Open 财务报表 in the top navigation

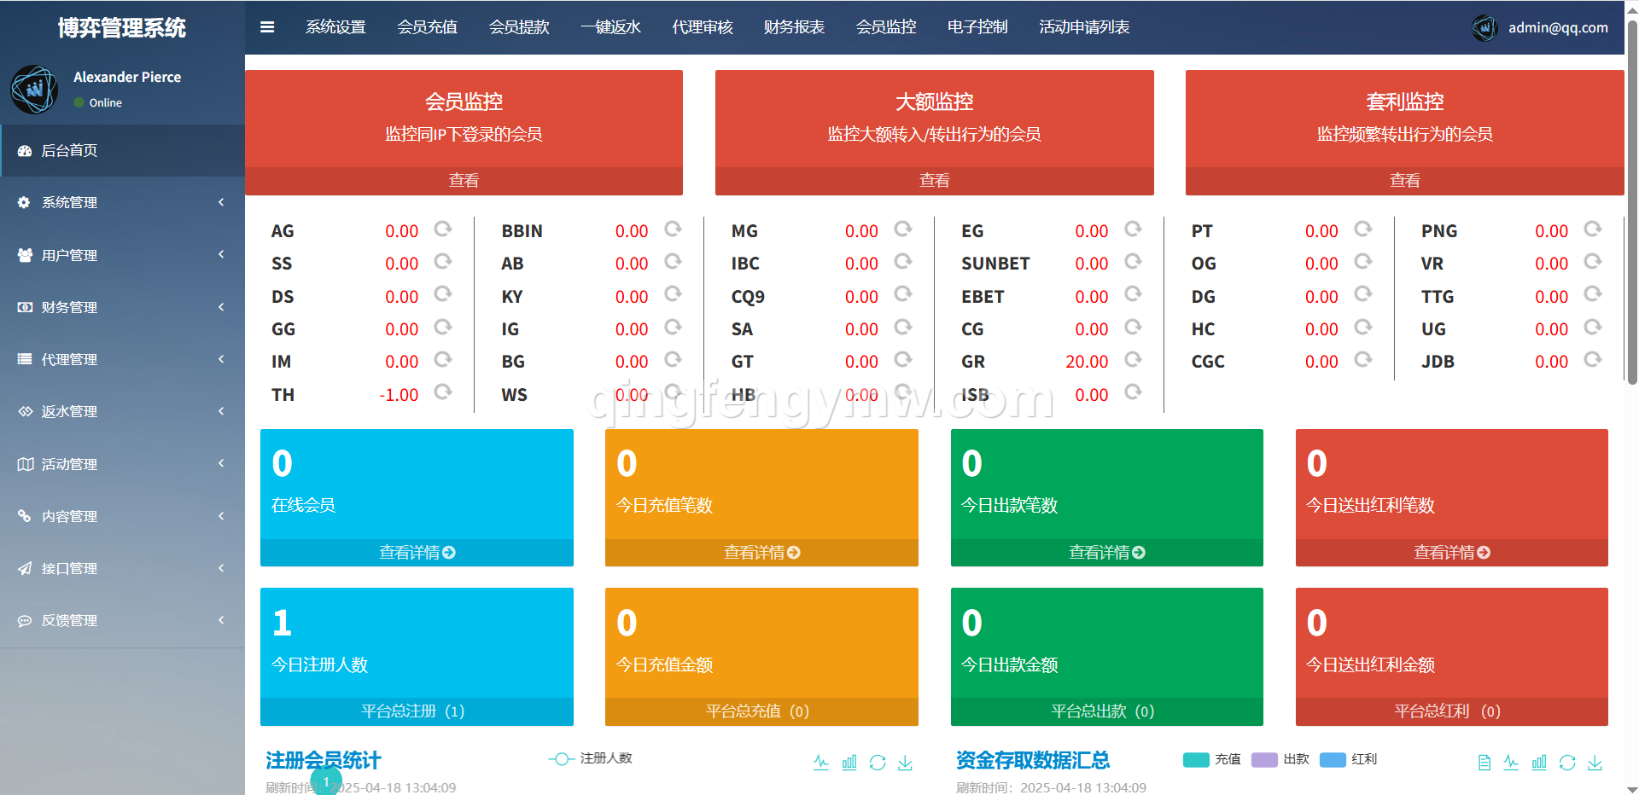point(794,27)
